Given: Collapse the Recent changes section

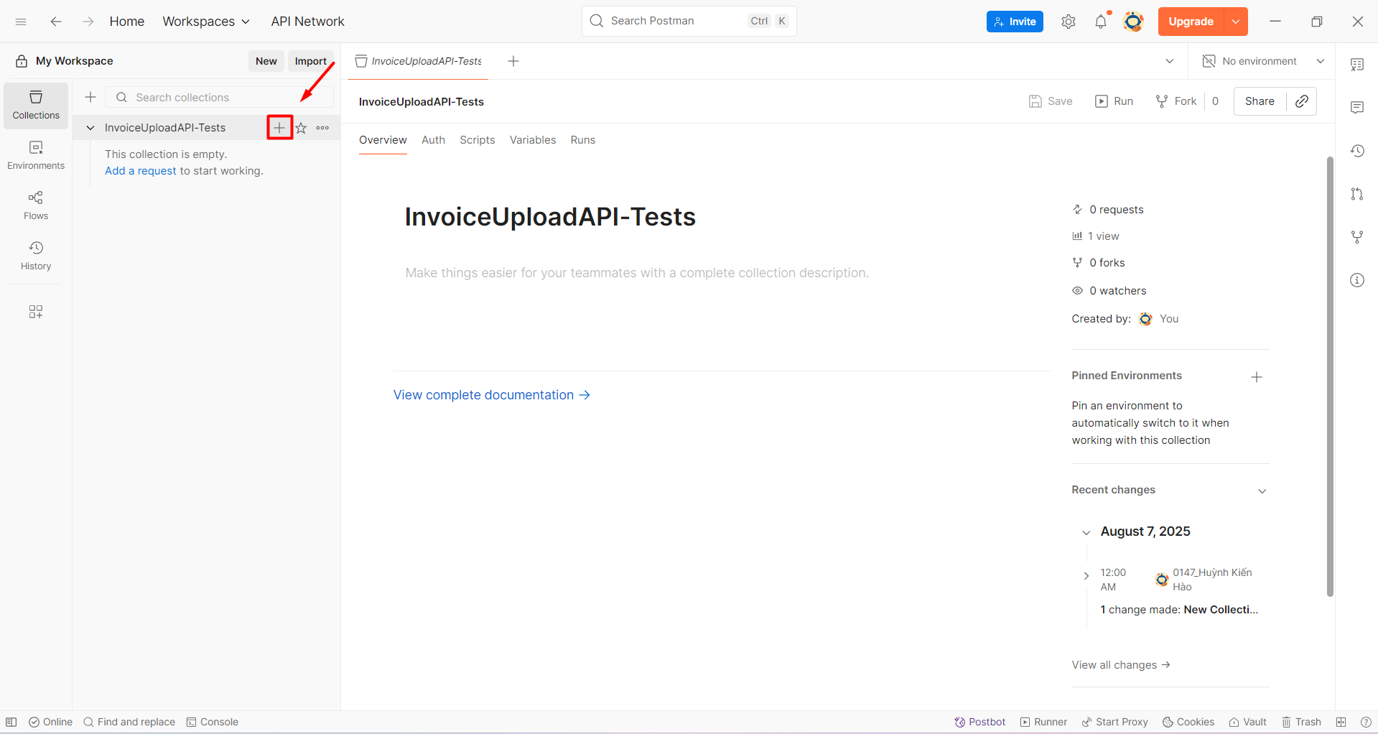Looking at the screenshot, I should 1262,491.
